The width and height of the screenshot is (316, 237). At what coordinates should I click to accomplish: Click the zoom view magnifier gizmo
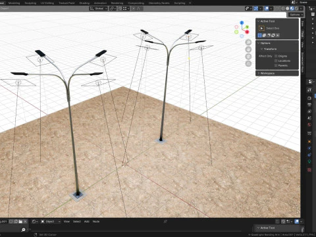click(248, 42)
